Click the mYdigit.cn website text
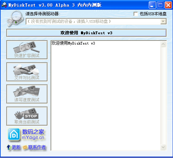This screenshot has height=158, width=173. (33, 138)
